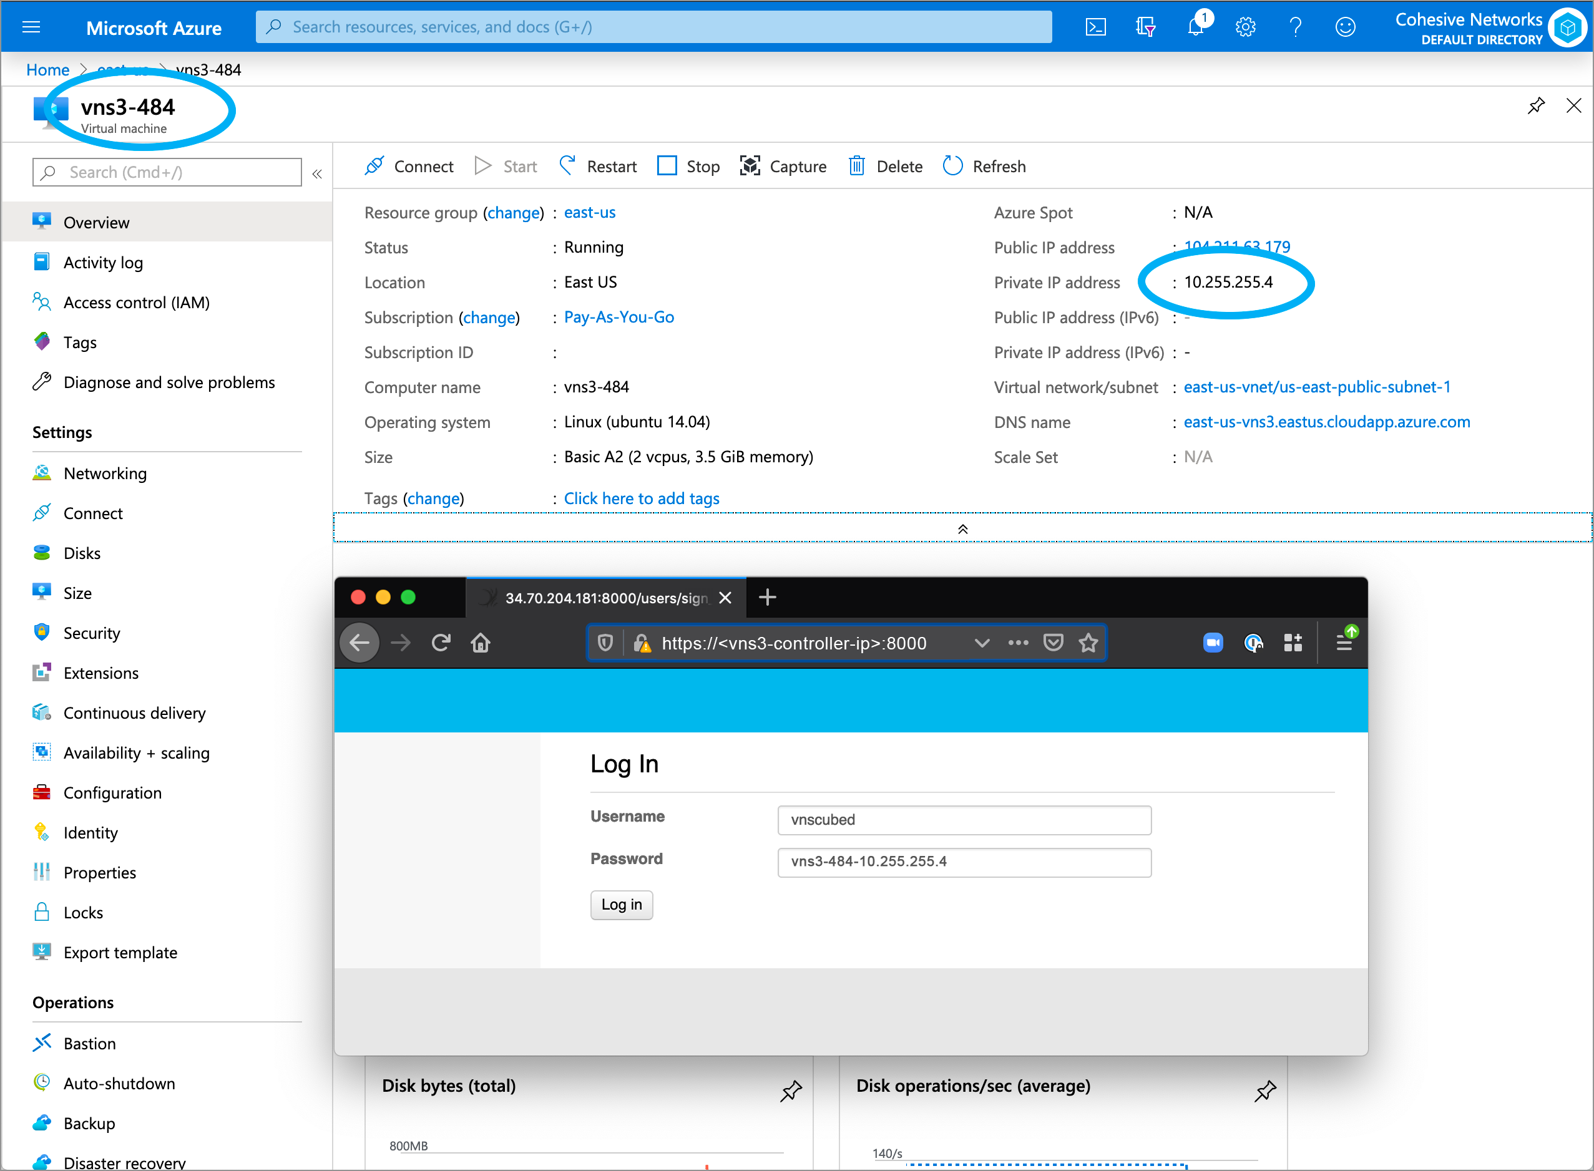Click the Start toolbar button
1594x1171 pixels.
click(x=506, y=166)
